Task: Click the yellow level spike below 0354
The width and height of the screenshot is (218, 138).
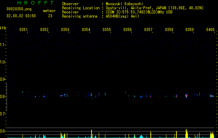Action: (x=91, y=134)
